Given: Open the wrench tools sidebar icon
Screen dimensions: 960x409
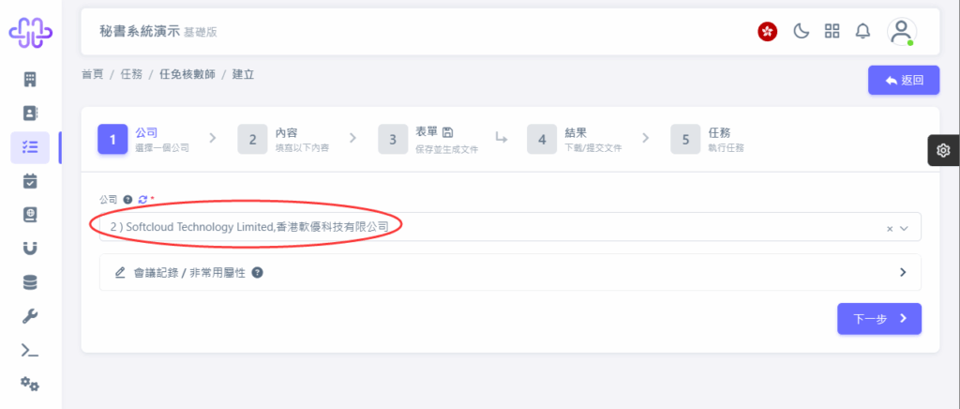Looking at the screenshot, I should pos(30,316).
